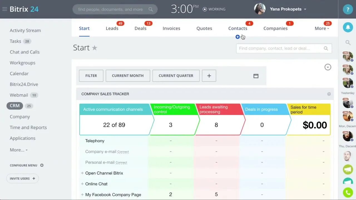Open Yana Prokopets profile avatar
Screen dimensions: 356x200
coord(260,9)
